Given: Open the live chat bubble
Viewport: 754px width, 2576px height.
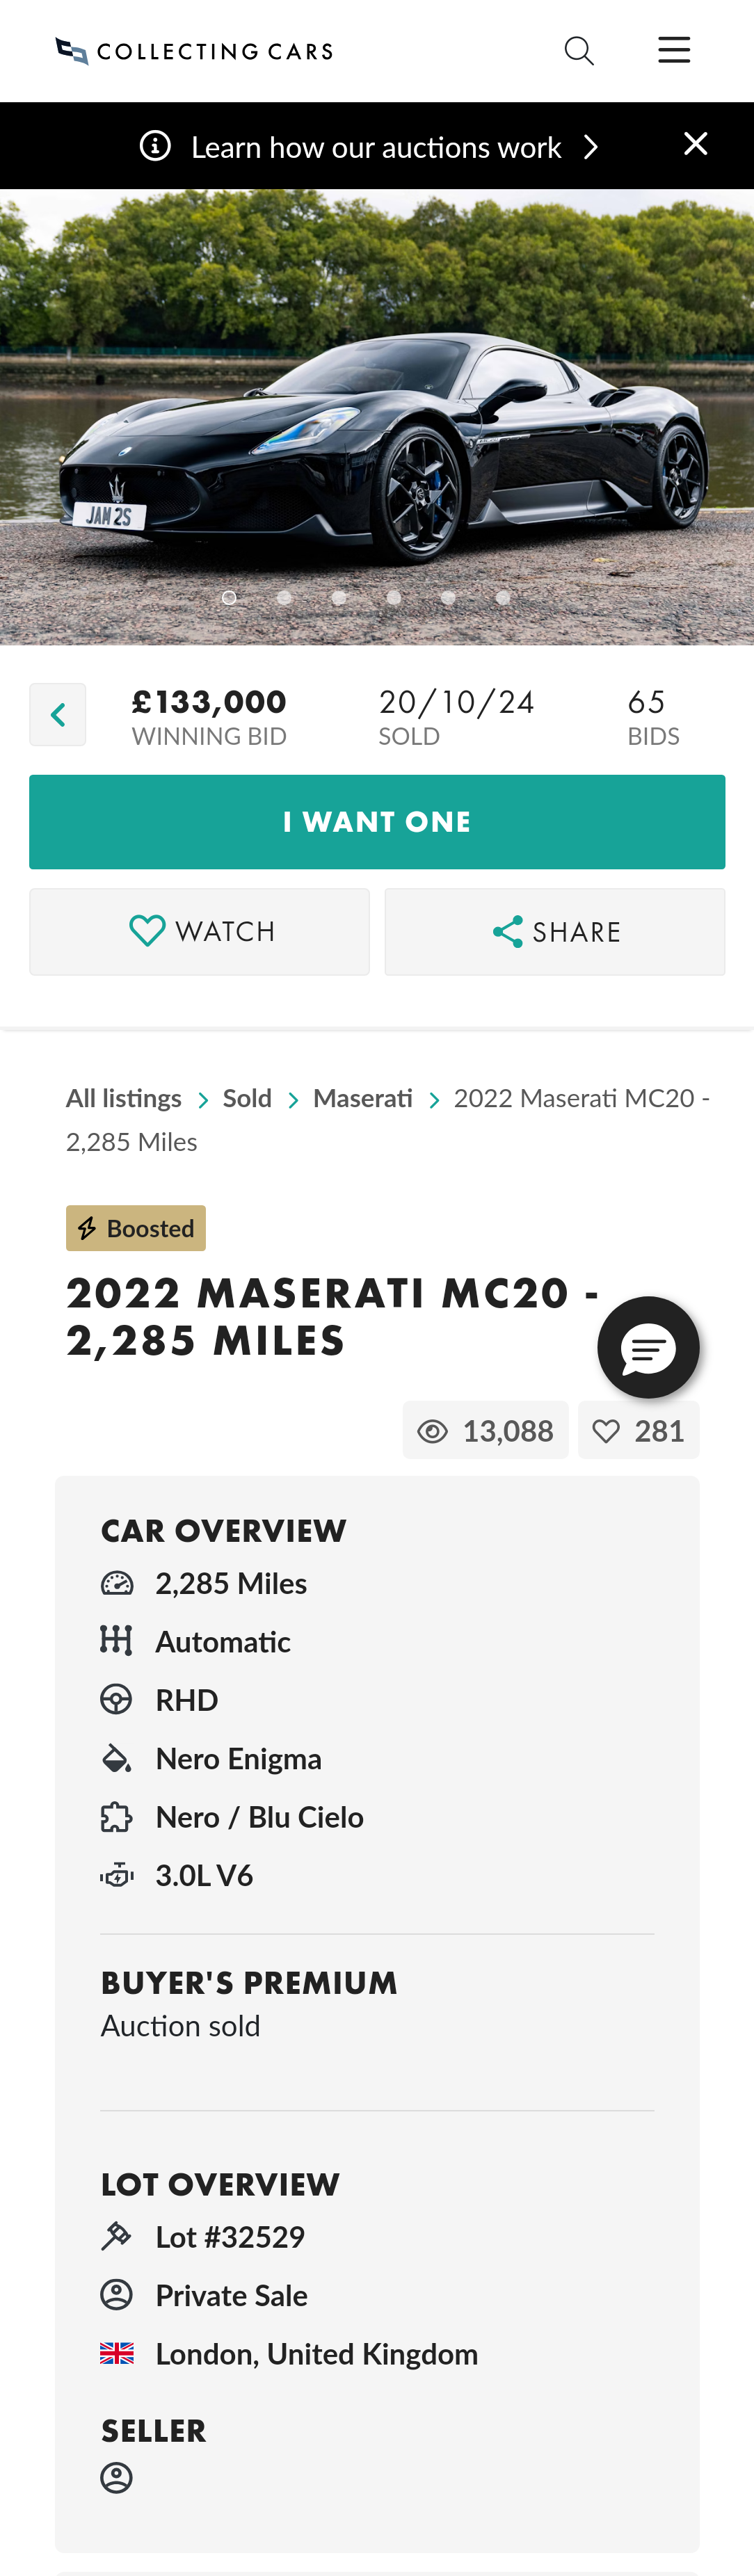Looking at the screenshot, I should [648, 1348].
